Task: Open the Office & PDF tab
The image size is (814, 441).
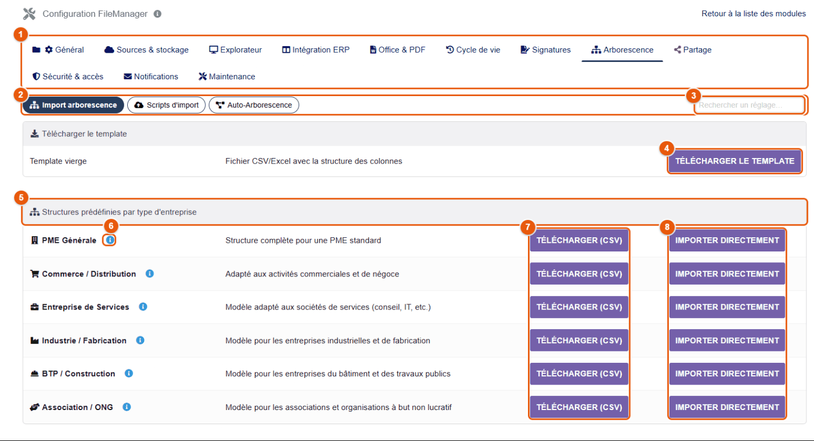Action: click(x=397, y=50)
